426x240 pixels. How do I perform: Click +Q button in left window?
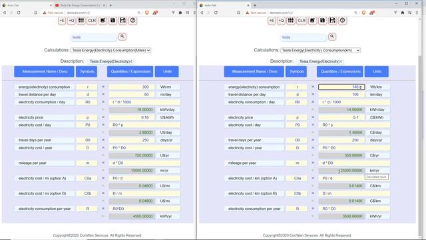tap(71, 21)
